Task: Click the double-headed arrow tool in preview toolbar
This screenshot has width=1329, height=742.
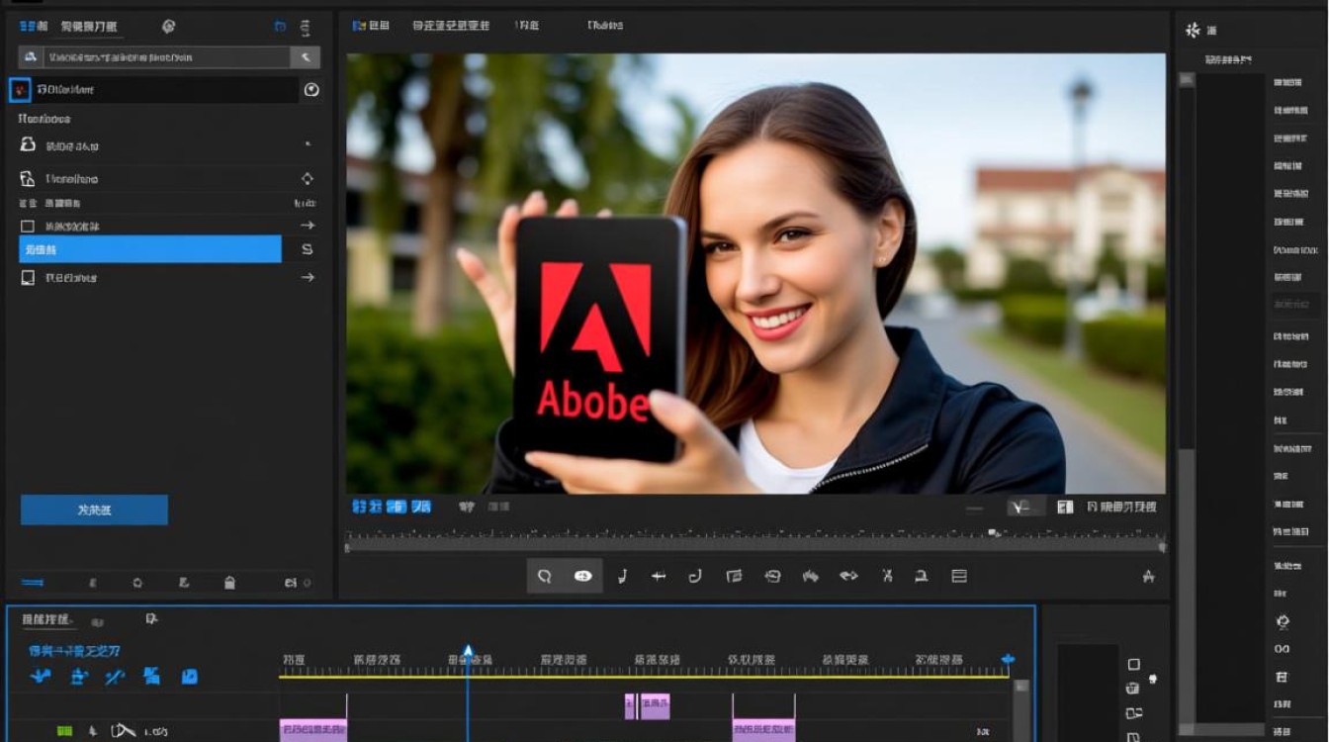Action: click(x=848, y=576)
